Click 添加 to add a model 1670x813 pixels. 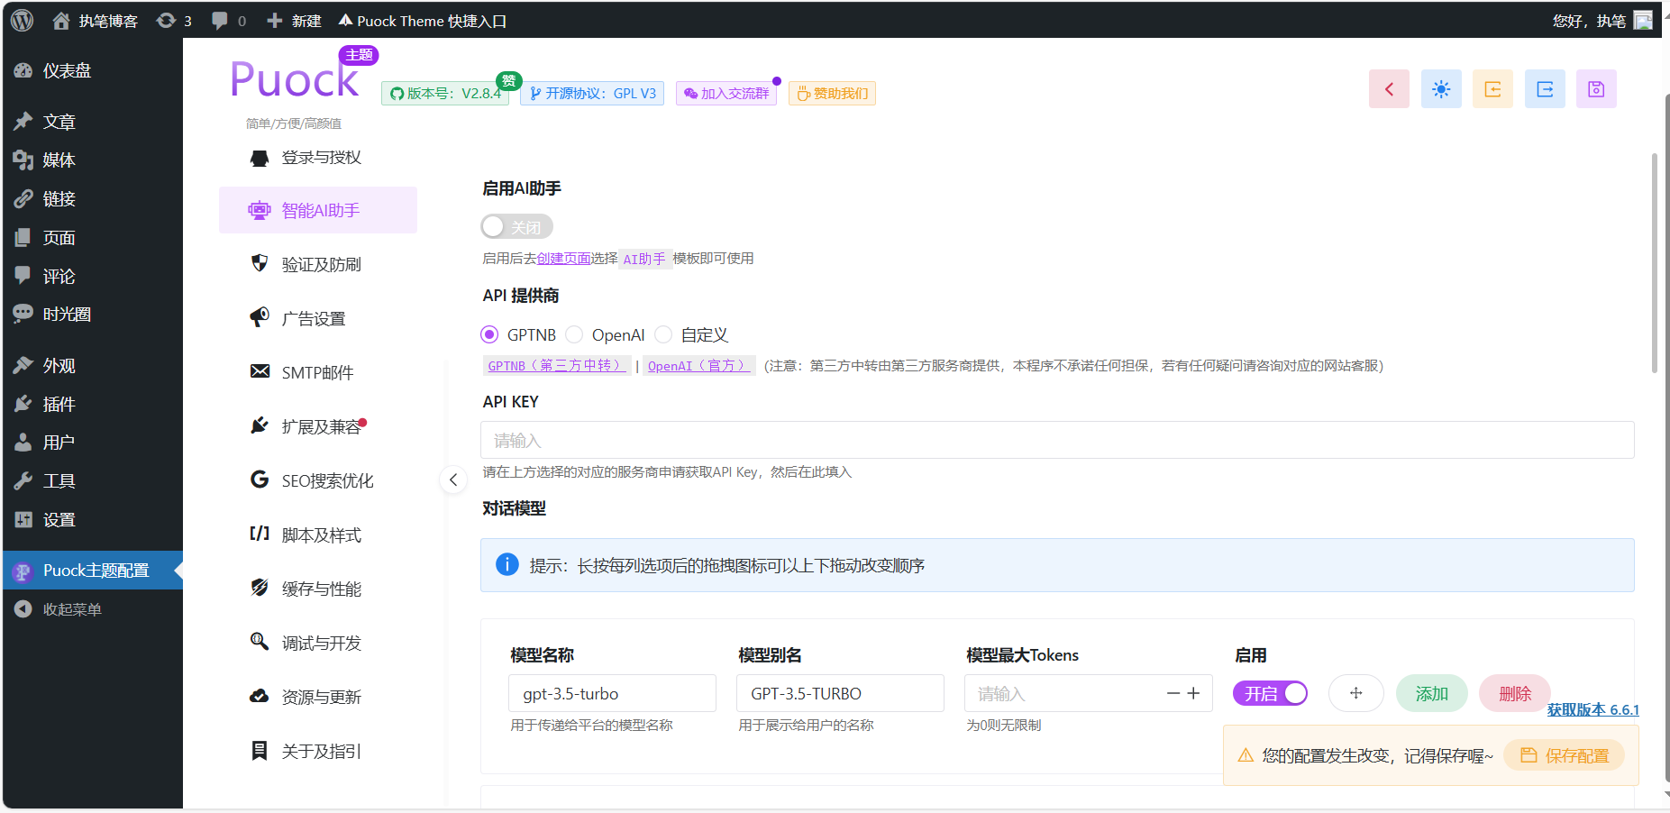click(1431, 693)
